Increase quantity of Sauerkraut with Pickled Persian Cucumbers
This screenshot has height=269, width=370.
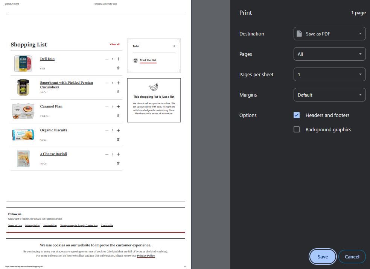[x=118, y=83]
